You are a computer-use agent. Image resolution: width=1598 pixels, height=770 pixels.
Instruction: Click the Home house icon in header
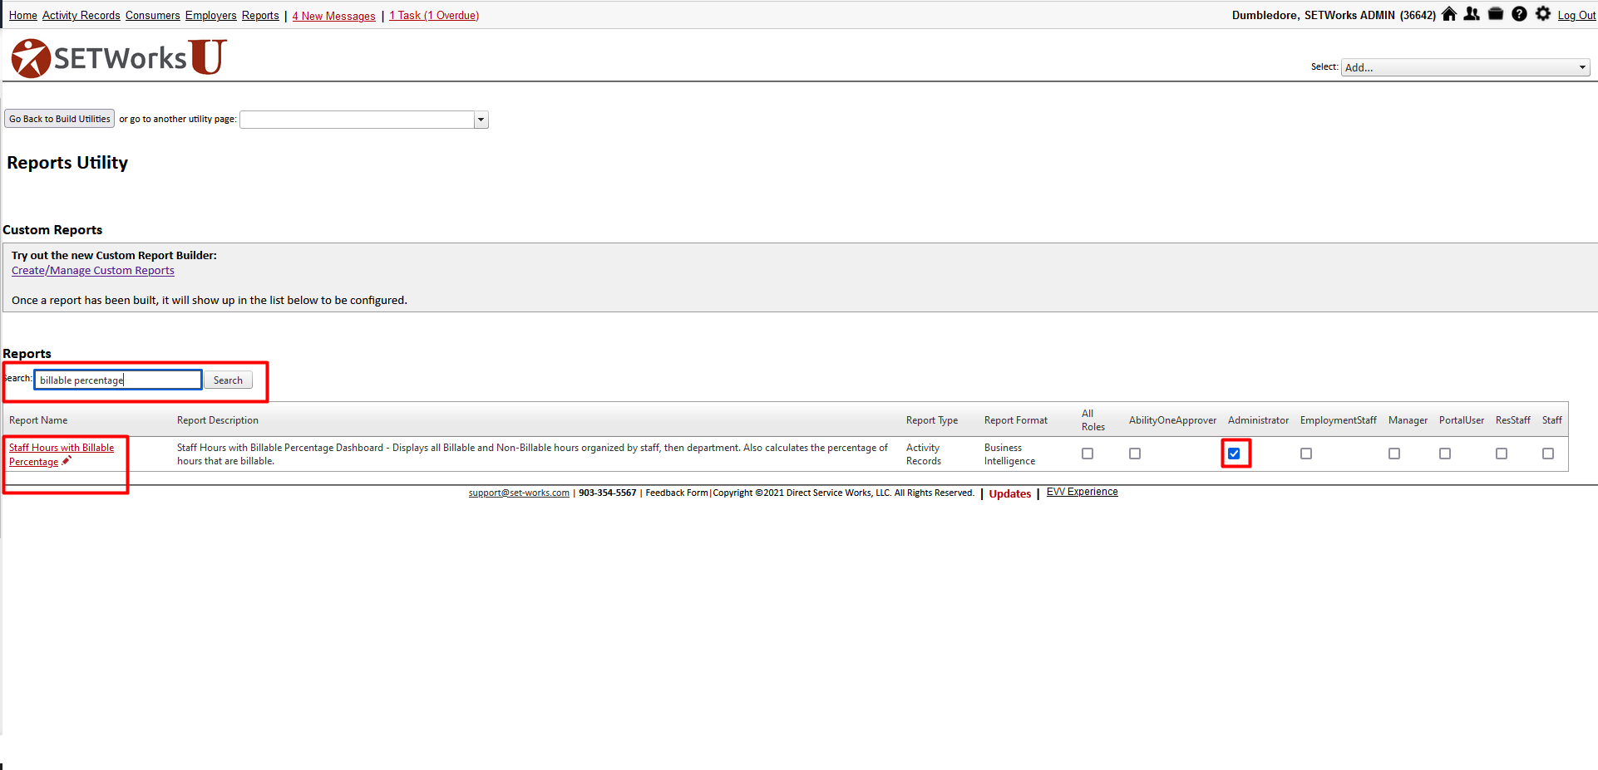(1449, 14)
